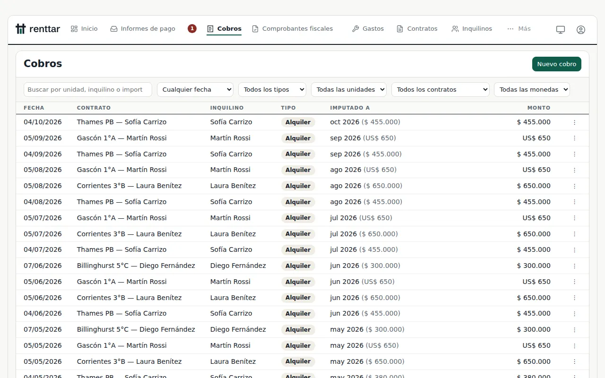Click tenant Diego Fernández in 07/05/2026 row

pyautogui.click(x=238, y=329)
